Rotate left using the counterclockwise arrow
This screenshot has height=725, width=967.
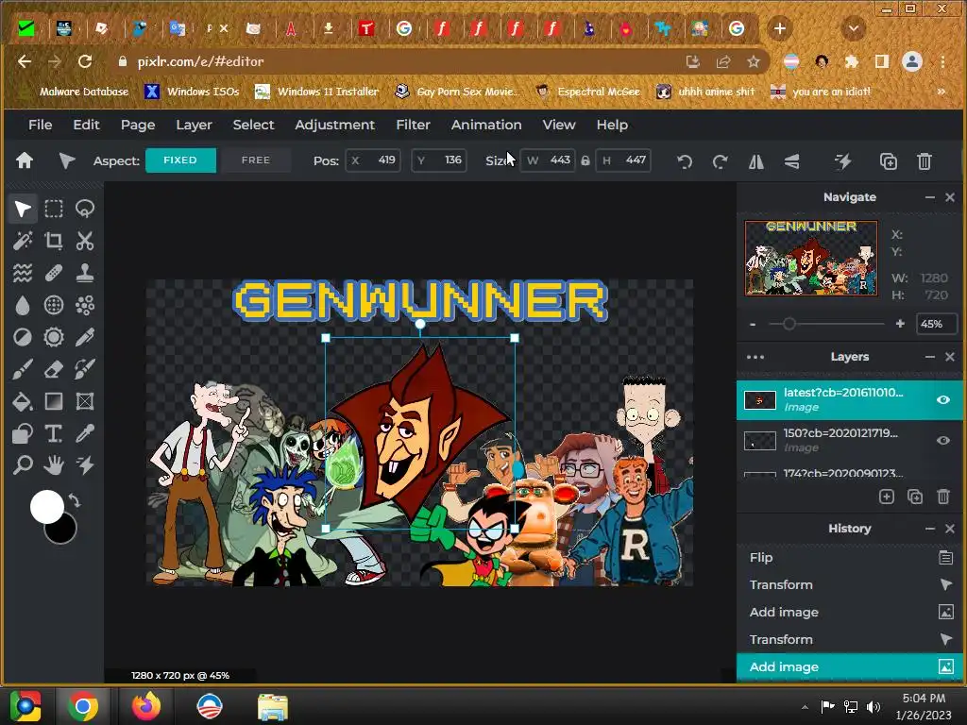tap(684, 161)
